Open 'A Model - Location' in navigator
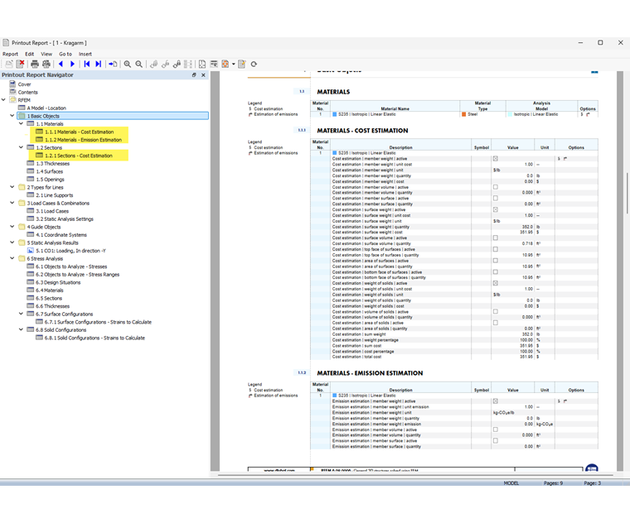Image resolution: width=630 pixels, height=523 pixels. point(46,108)
